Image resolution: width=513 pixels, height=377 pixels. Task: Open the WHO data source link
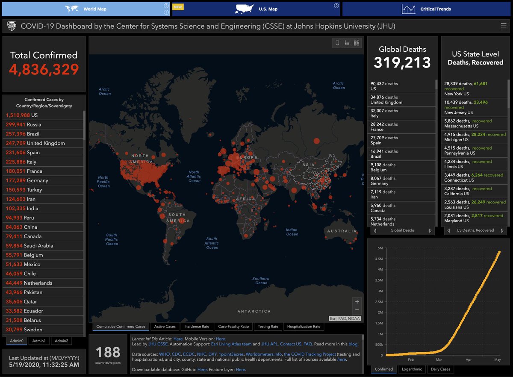(x=164, y=354)
